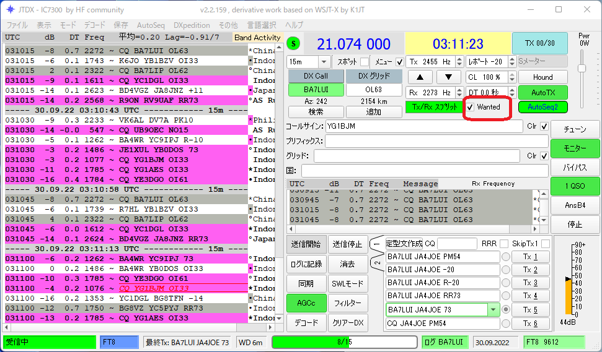Click the 追加 add button

click(x=374, y=112)
